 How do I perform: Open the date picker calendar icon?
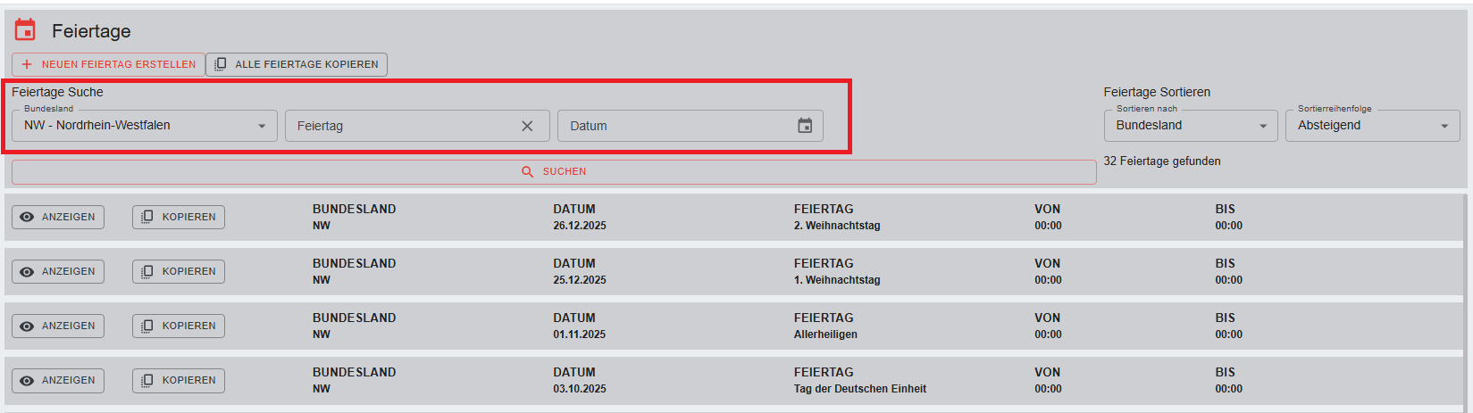805,126
